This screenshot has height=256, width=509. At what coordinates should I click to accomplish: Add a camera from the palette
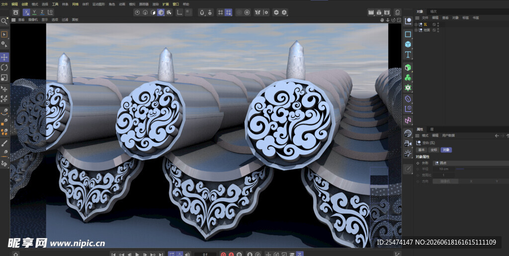pyautogui.click(x=408, y=143)
